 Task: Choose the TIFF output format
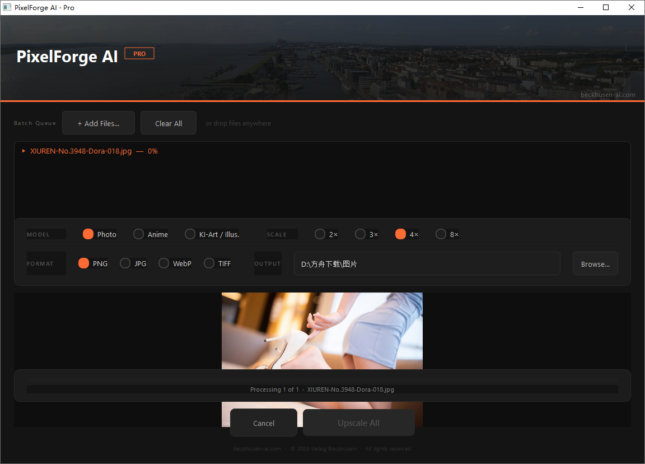[x=217, y=263]
